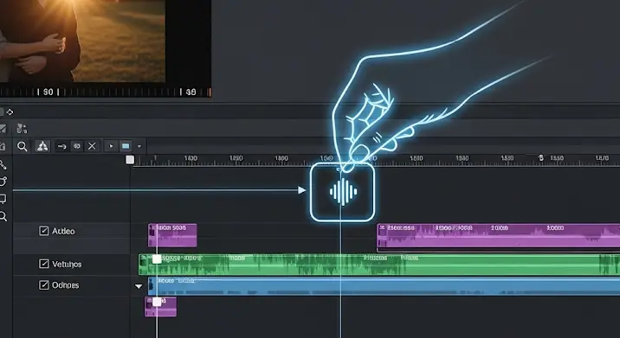Click the diamond keyframe icon above toolbar

(x=10, y=112)
